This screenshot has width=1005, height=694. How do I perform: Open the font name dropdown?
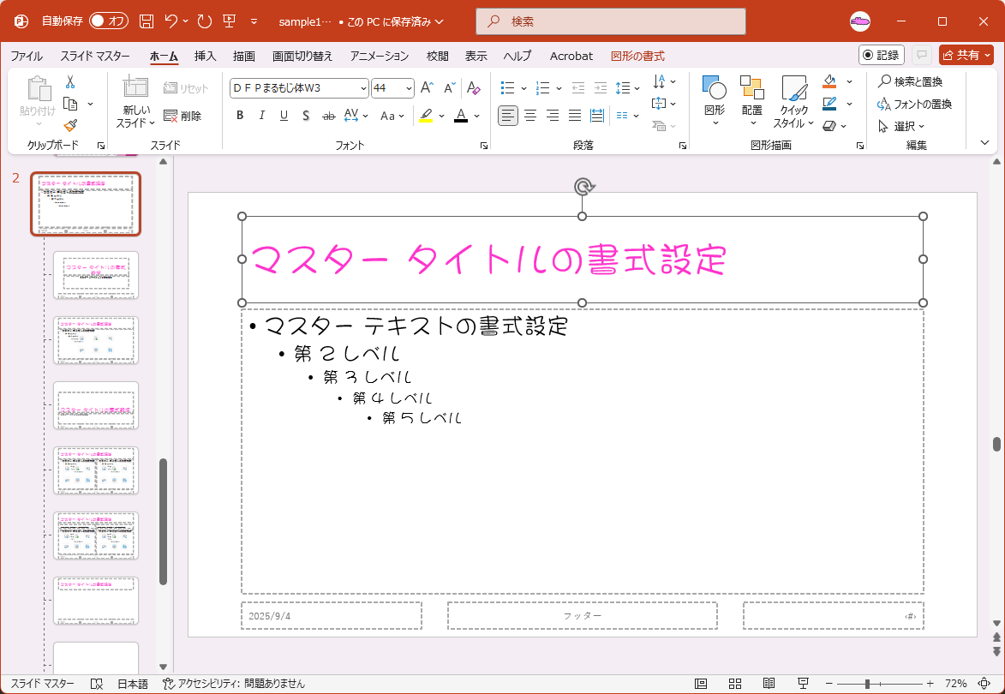(x=363, y=88)
